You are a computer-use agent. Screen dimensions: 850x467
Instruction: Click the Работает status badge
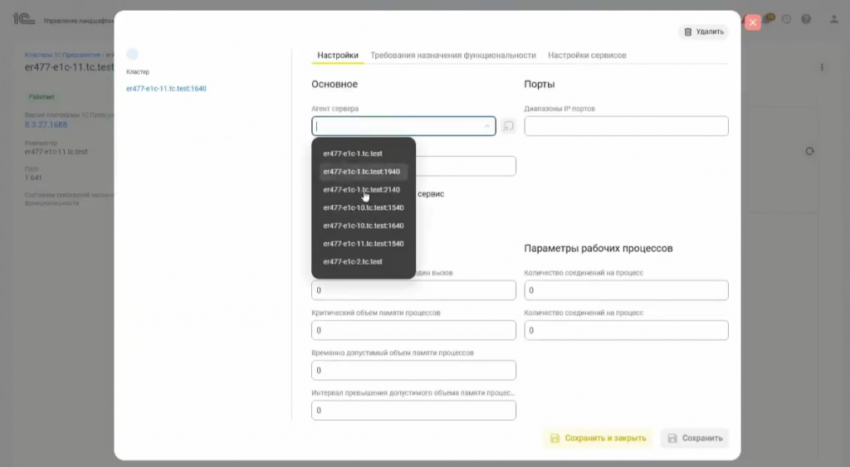point(42,97)
